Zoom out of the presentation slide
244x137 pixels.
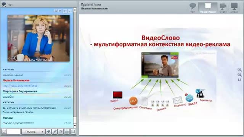click(x=240, y=75)
